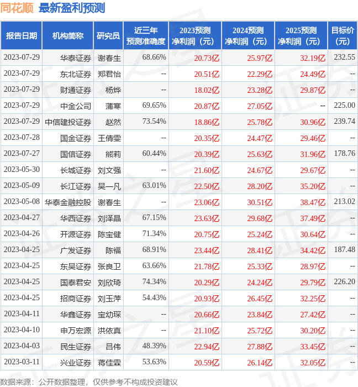358x387 pixels.
Task: Click the 数据来源 disclaimer footer text
Action: (x=89, y=382)
